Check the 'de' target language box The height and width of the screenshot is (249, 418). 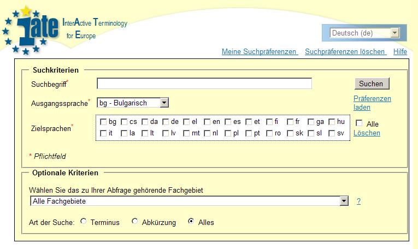(x=166, y=122)
